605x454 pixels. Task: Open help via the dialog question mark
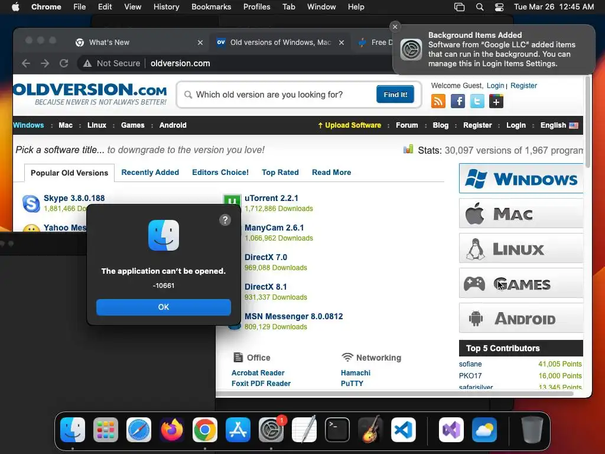click(x=225, y=220)
